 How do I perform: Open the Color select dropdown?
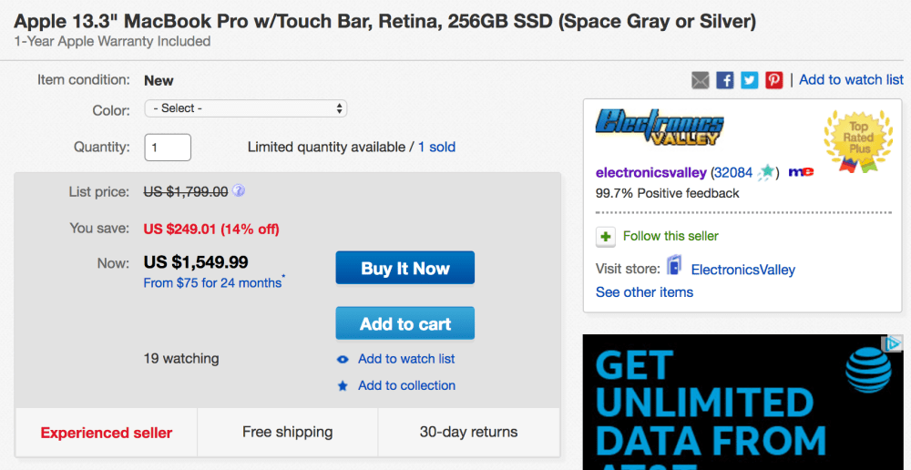[245, 108]
